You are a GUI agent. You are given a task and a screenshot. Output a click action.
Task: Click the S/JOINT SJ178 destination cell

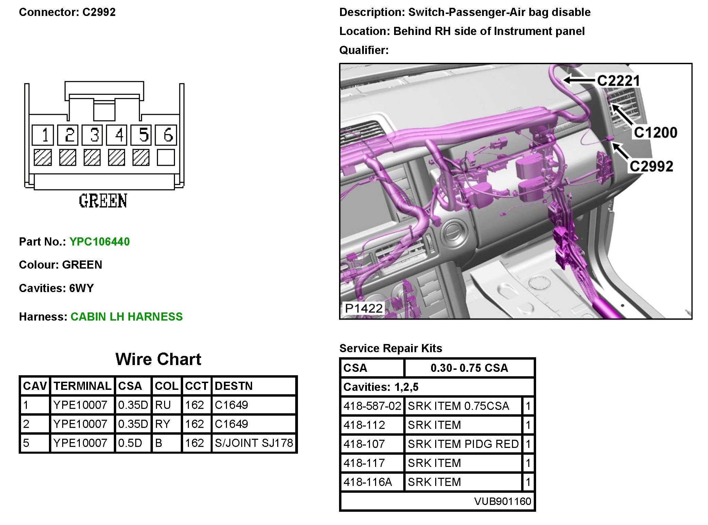point(253,443)
